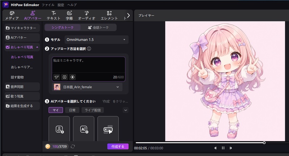Open 結果を生成する in the sidebar
The height and width of the screenshot is (156, 289).
(22, 106)
